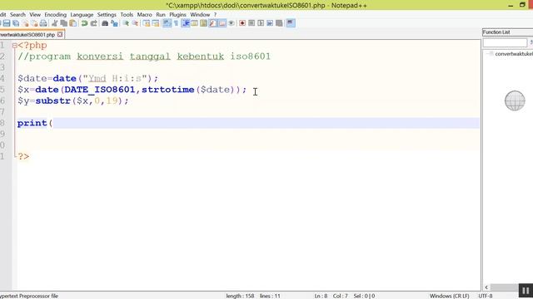
Task: Click the Save file toolbar icon
Action: pyautogui.click(x=7, y=23)
